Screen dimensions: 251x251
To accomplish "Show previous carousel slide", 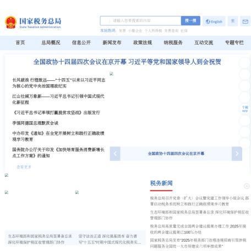I will pyautogui.click(x=115, y=154).
